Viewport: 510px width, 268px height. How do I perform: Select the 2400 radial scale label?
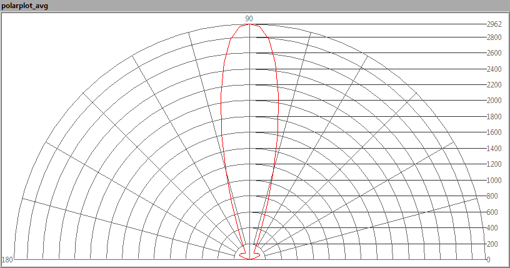point(494,69)
